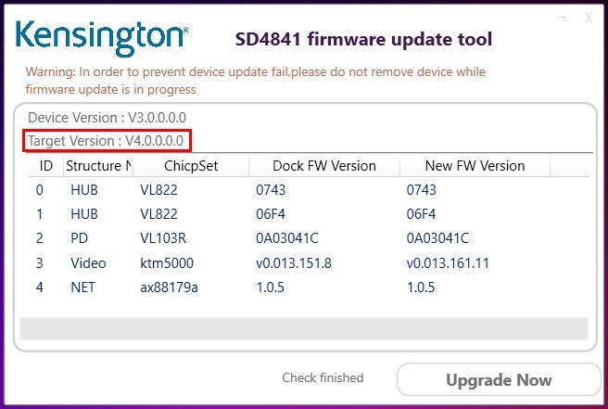Screen dimensions: 608x409
Task: Select the New FW Version column header
Action: coord(475,166)
